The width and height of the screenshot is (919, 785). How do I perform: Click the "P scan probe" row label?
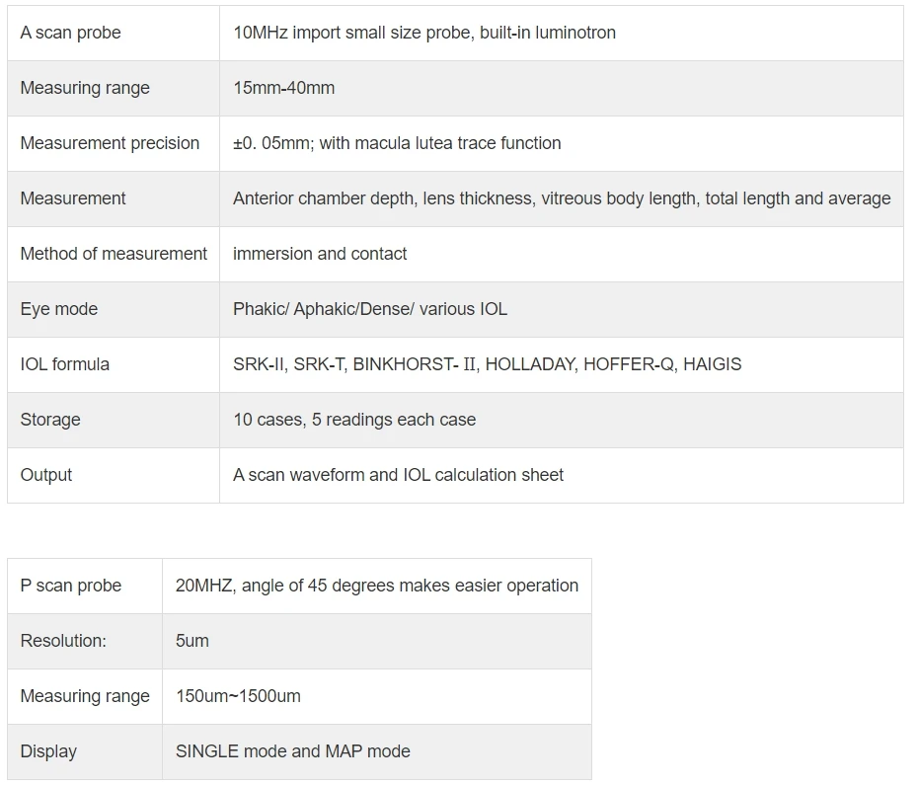(71, 586)
